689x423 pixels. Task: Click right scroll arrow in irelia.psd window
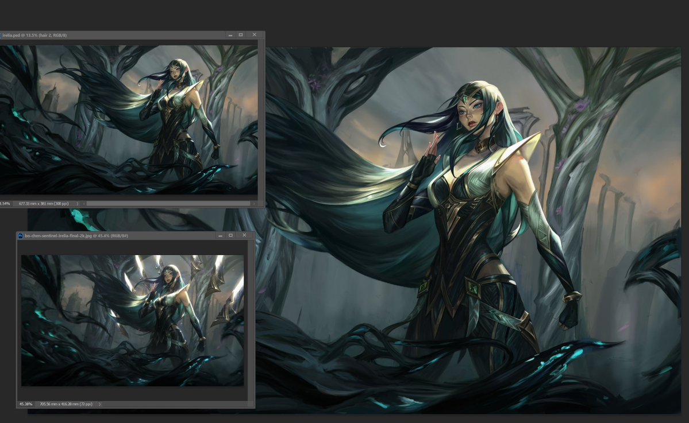254,204
